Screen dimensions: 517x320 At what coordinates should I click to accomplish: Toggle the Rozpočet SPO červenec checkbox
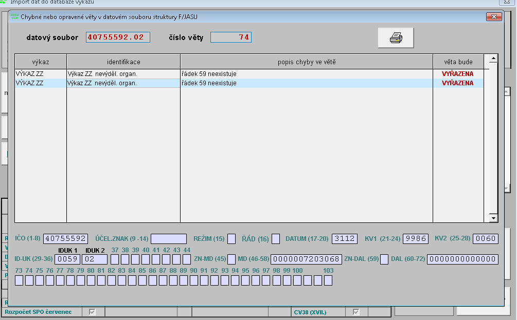92,312
